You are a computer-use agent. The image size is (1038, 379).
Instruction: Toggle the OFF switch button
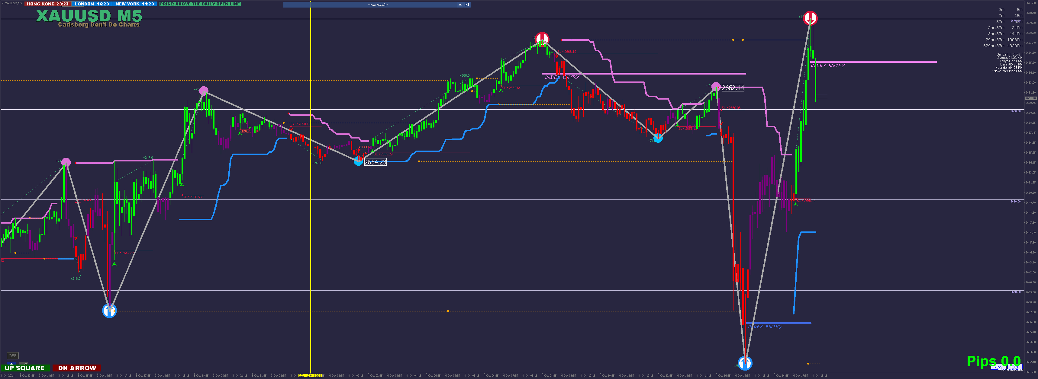(12, 356)
